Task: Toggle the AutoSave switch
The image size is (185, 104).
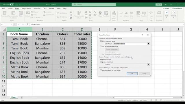Action: click(x=12, y=5)
